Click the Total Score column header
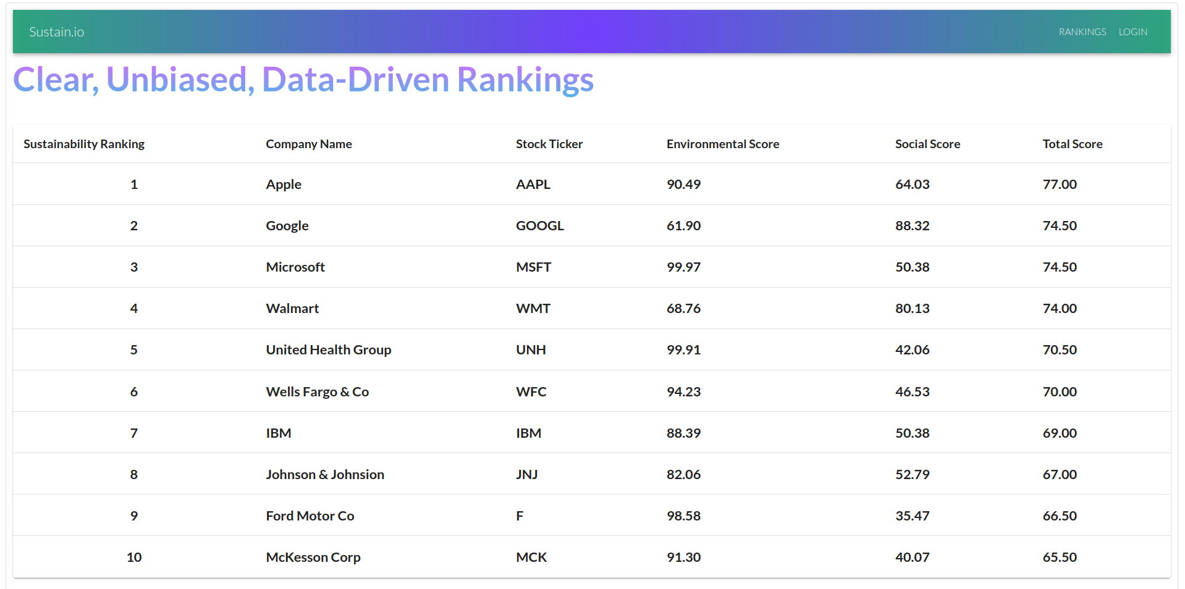 [x=1073, y=144]
